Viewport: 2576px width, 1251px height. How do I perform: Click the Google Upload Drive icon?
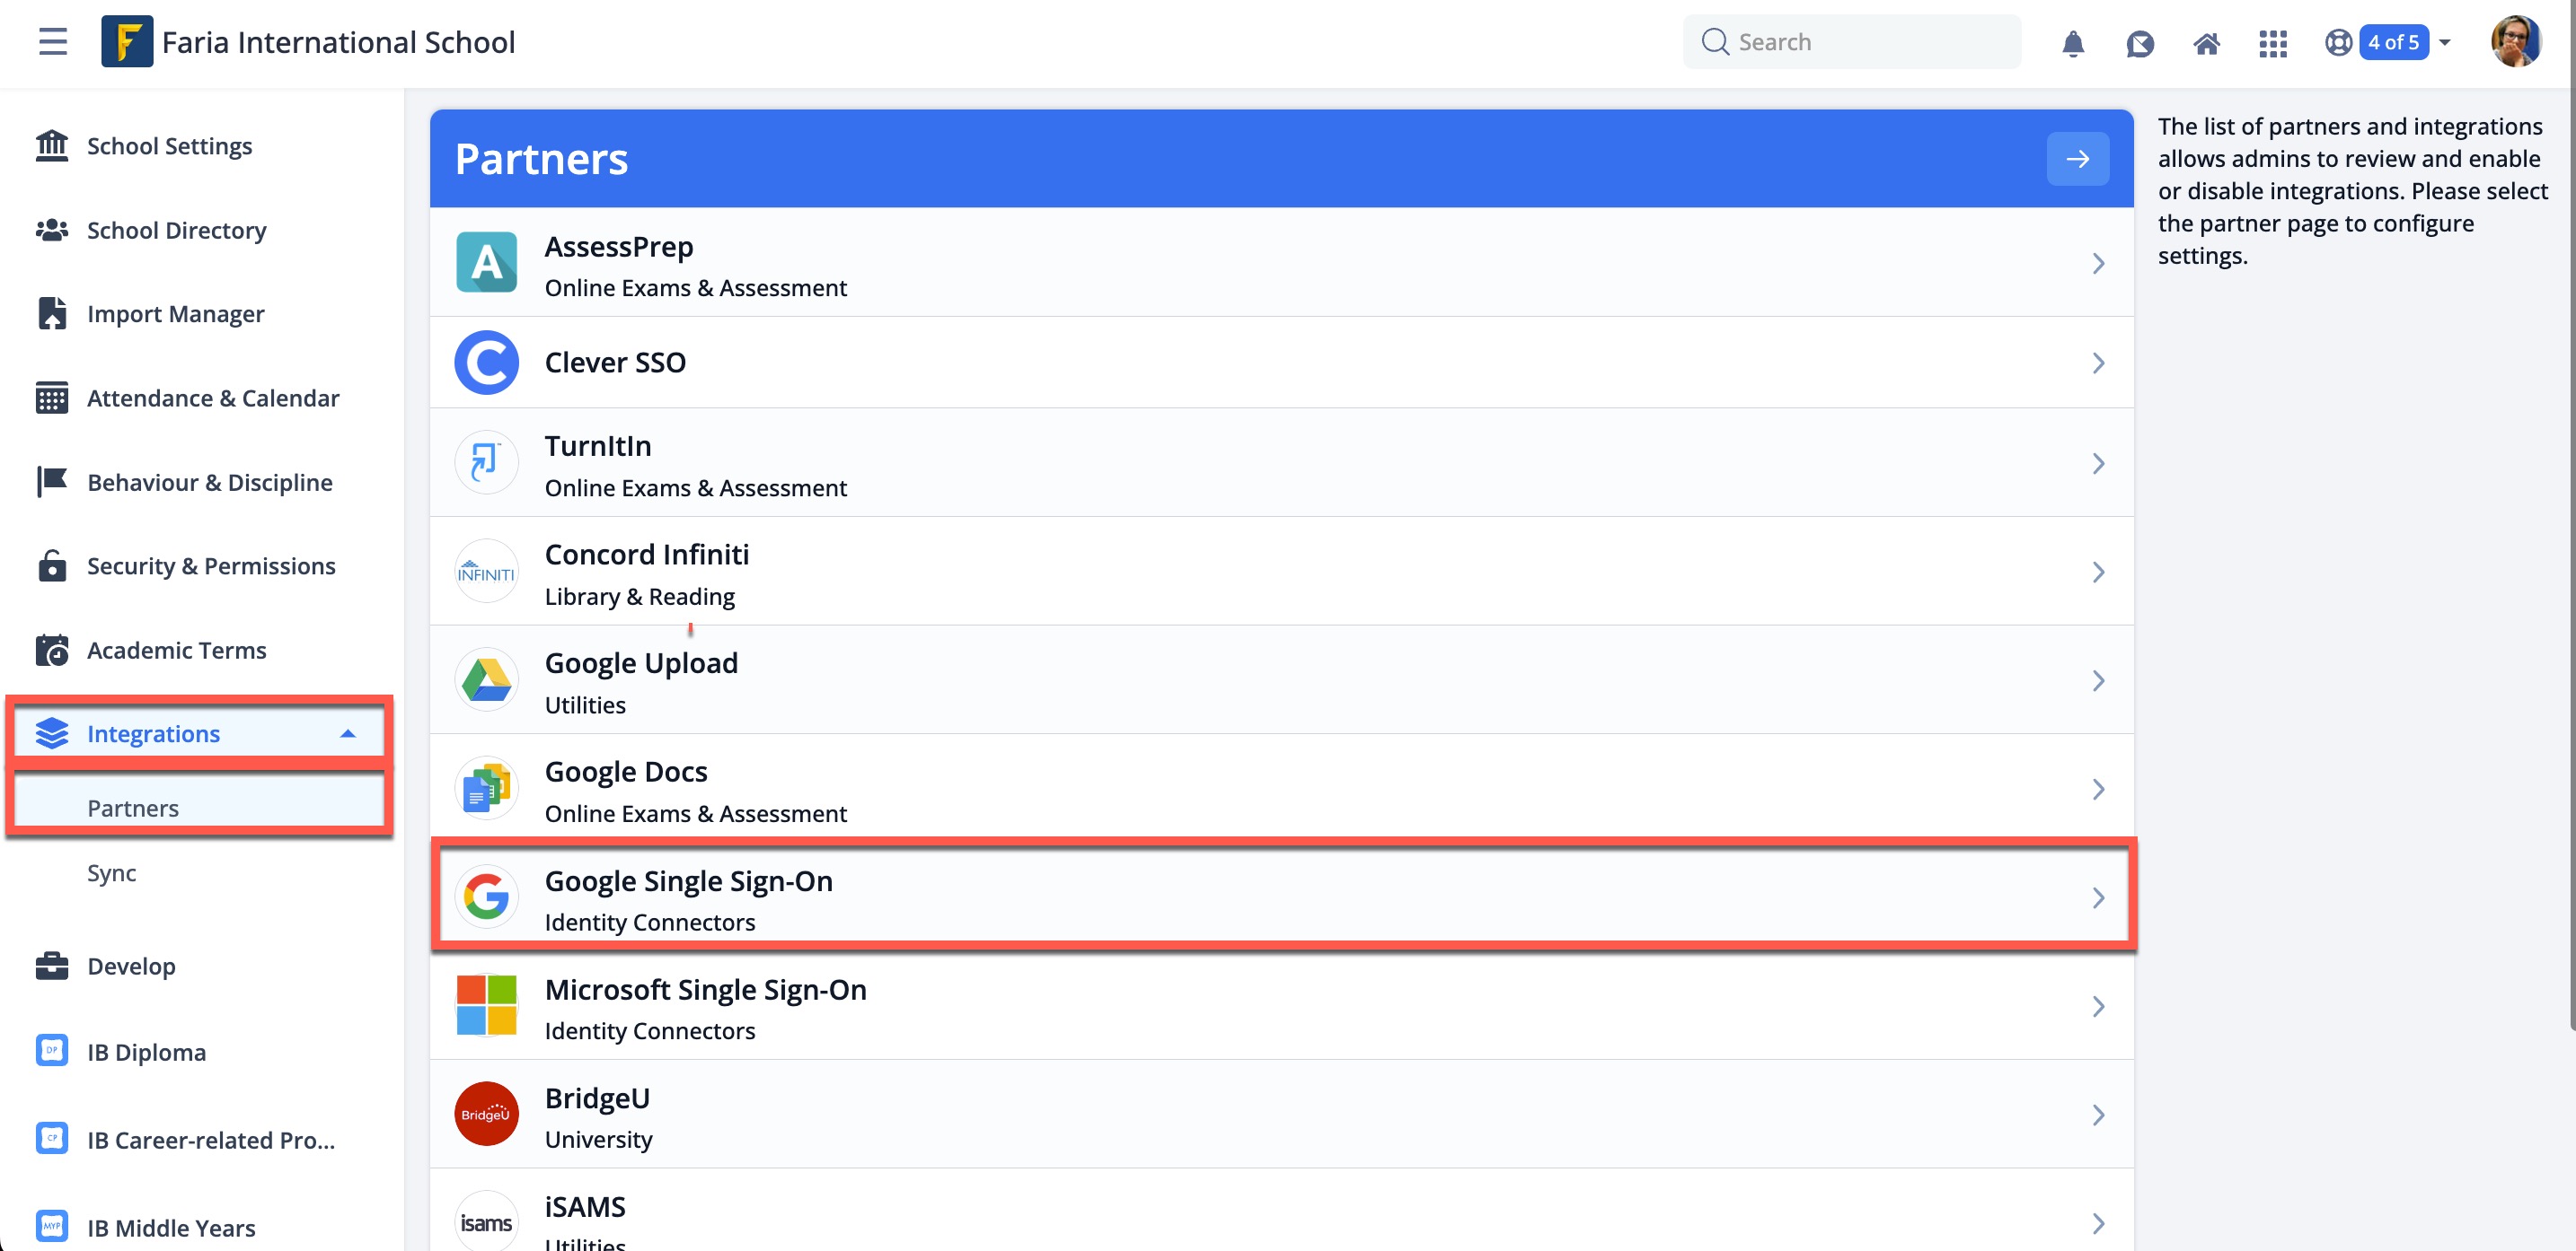click(486, 679)
